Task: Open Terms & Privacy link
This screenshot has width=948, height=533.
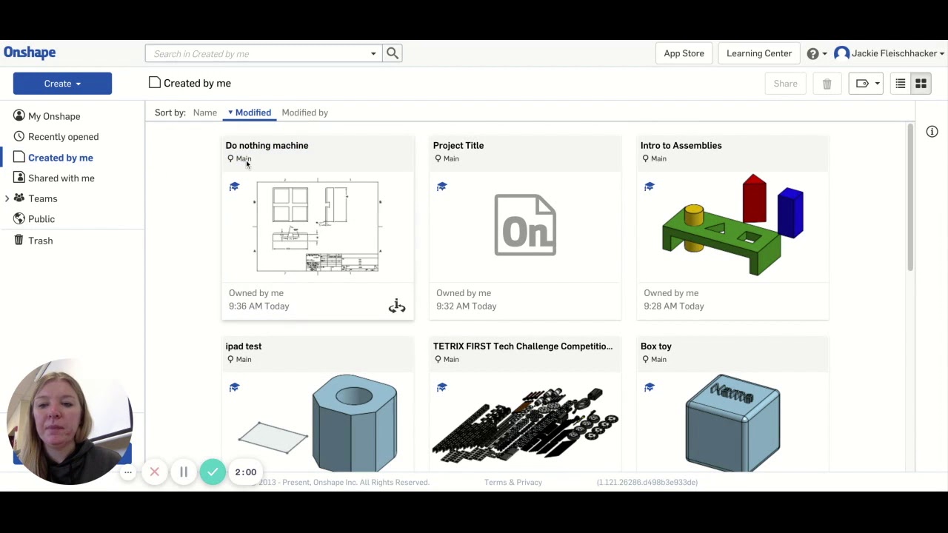Action: 513,482
